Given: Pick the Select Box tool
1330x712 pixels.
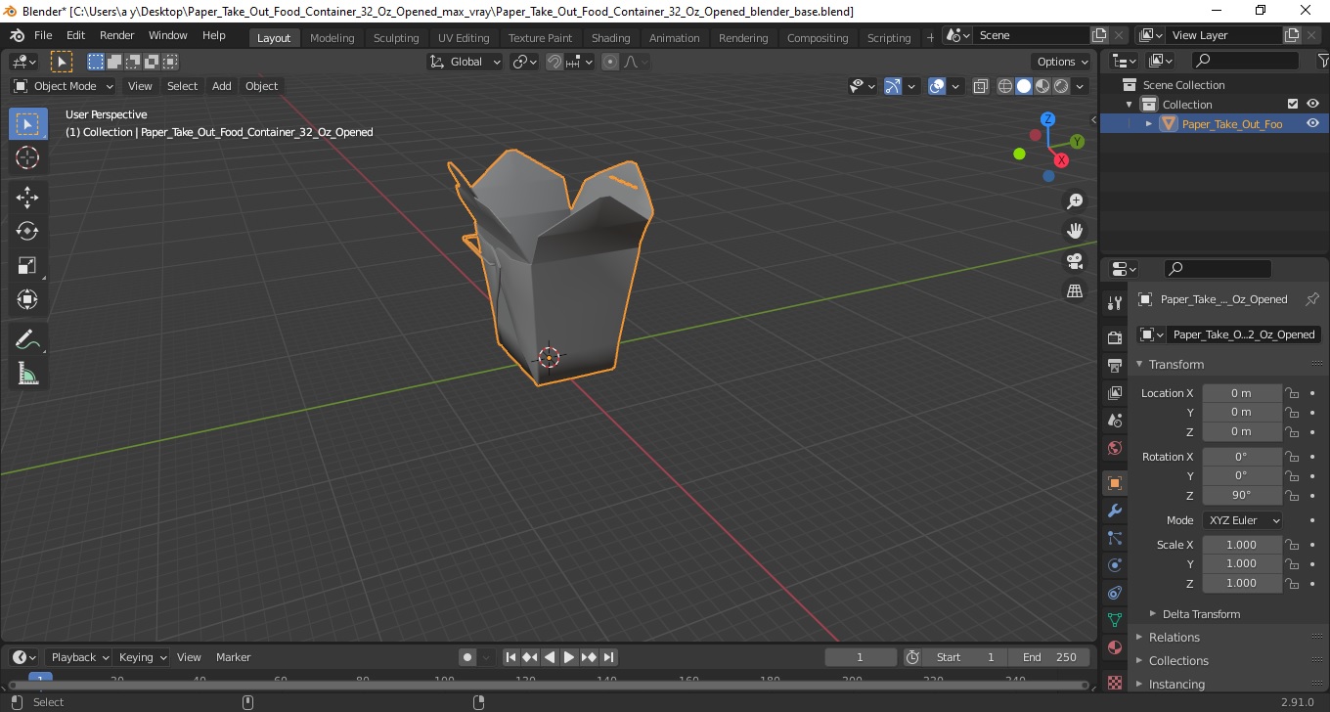Looking at the screenshot, I should pyautogui.click(x=27, y=124).
